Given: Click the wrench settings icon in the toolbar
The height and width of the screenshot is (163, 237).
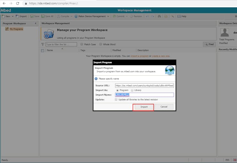Looking at the screenshot, I should (x=172, y=16).
